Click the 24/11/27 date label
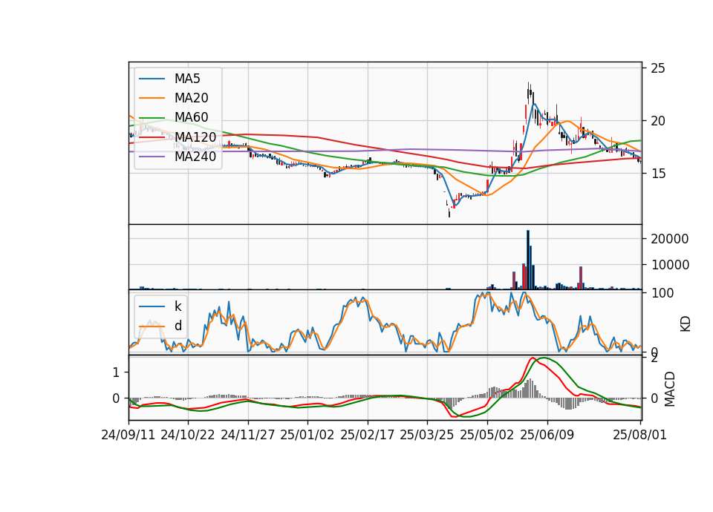Viewport: 713px width, 512px height. 248,435
